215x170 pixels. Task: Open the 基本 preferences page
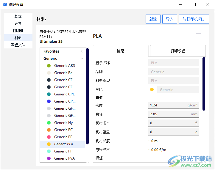[18, 16]
